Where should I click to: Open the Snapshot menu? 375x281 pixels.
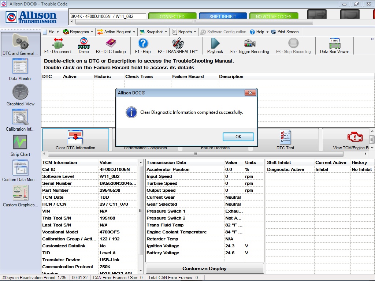point(153,32)
